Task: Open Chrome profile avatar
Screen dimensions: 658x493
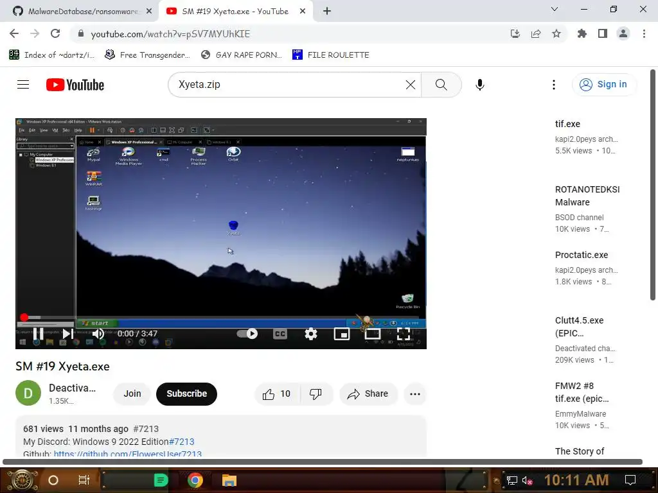Action: tap(623, 33)
